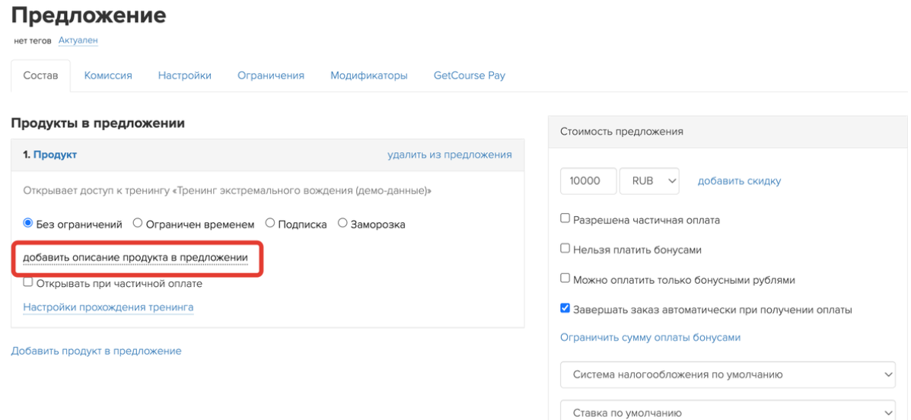Enable Разрешена частичная оплата checkbox
Image resolution: width=911 pixels, height=420 pixels.
click(565, 219)
